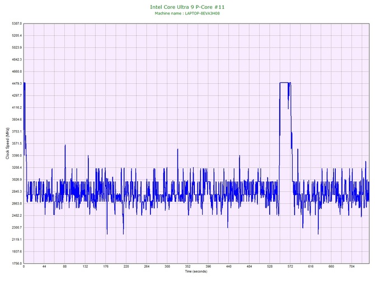Viewport: 375px width, 281px height.
Task: Click the 3571.5 y-axis value
Action: coord(17,144)
